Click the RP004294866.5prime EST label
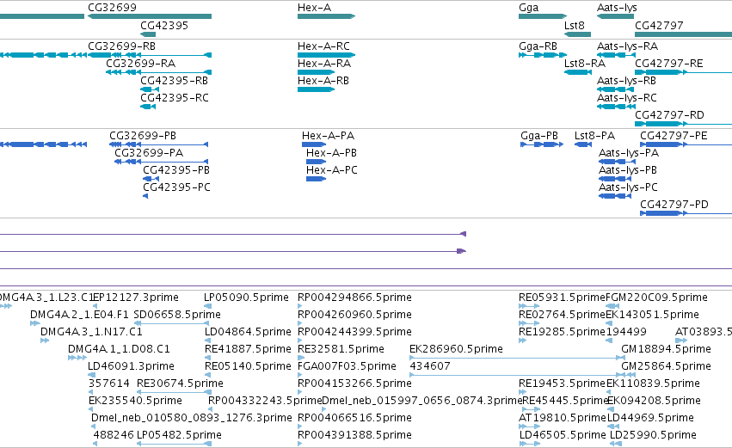 click(354, 298)
